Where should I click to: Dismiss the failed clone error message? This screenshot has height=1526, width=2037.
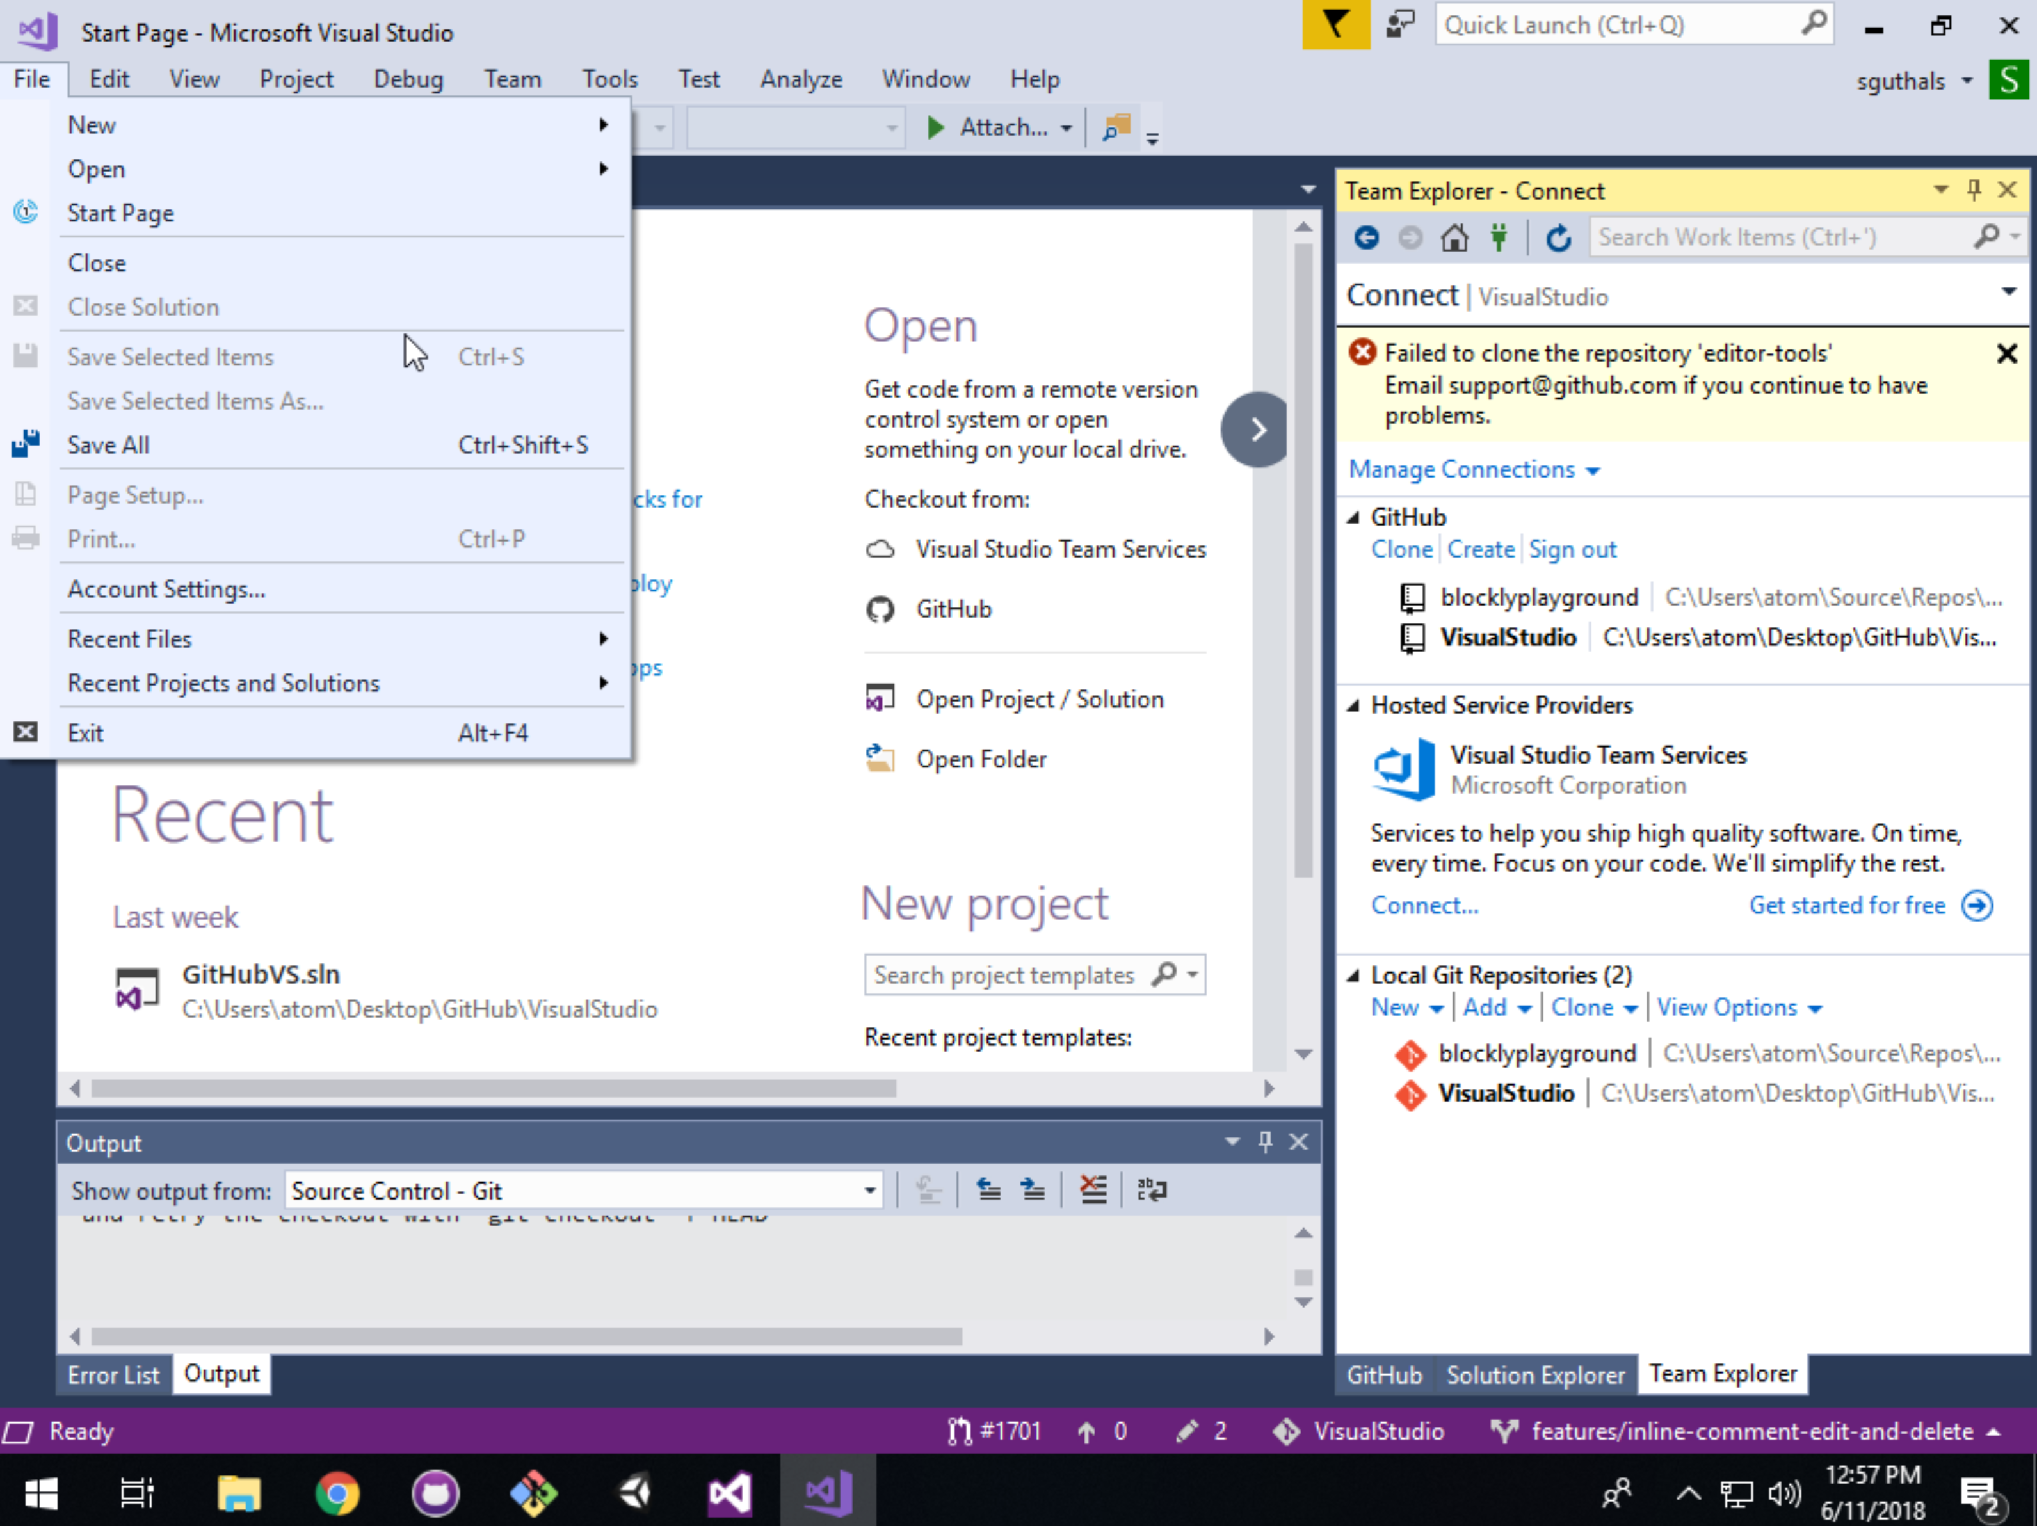[2007, 353]
